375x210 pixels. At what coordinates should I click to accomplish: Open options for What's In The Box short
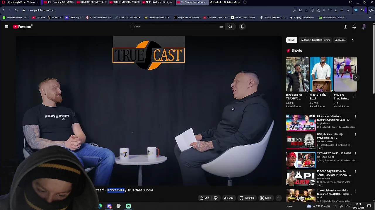pyautogui.click(x=330, y=96)
